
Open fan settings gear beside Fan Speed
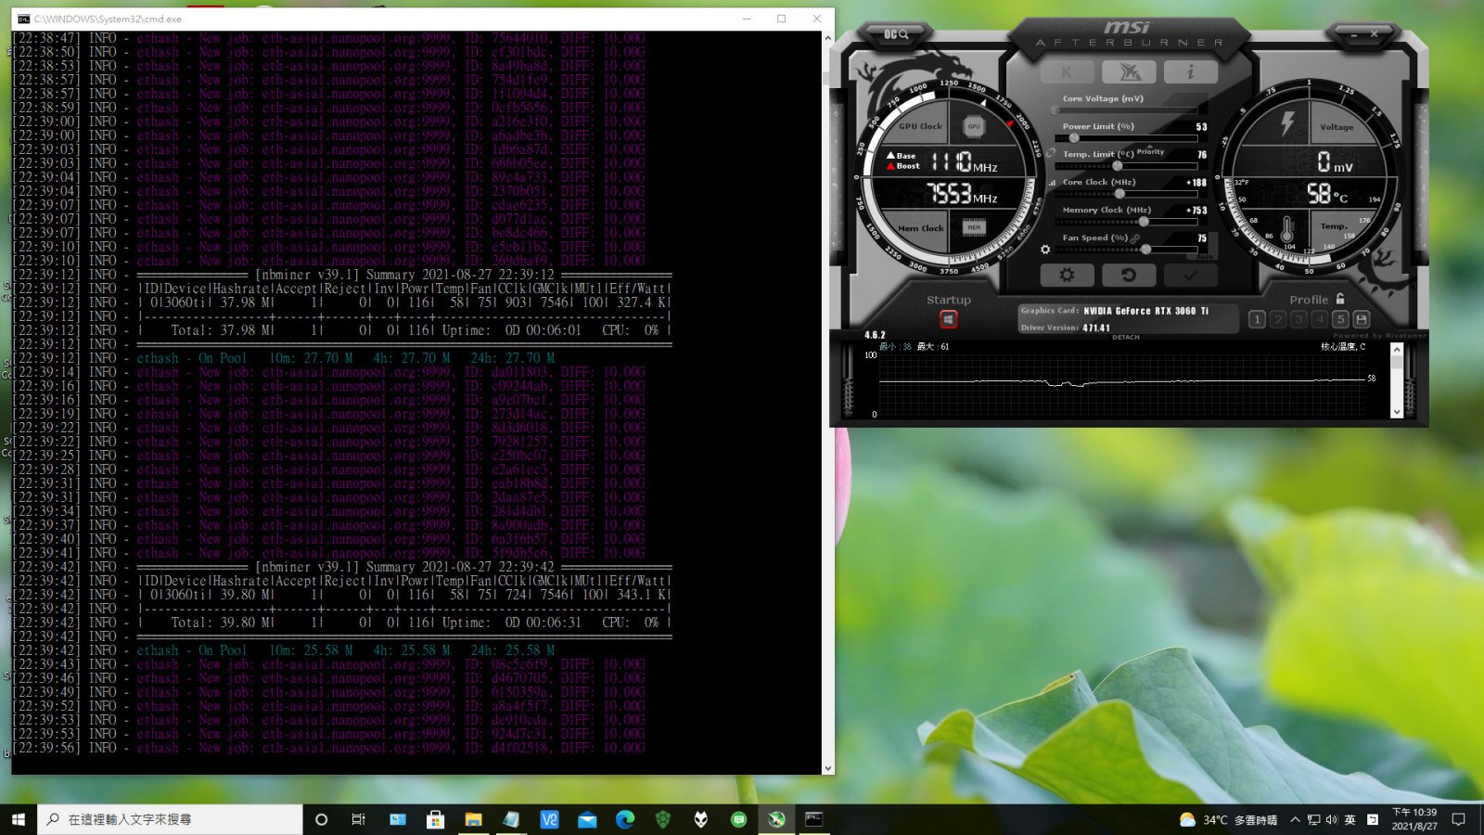click(x=1045, y=250)
